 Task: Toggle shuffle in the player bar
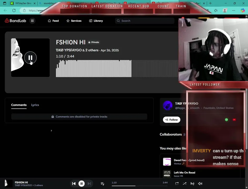pos(185,183)
